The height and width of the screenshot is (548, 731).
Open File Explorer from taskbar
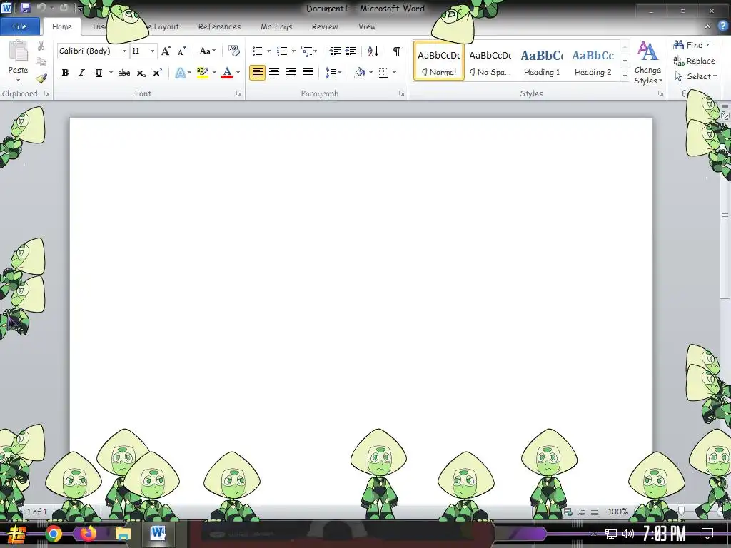coord(123,534)
